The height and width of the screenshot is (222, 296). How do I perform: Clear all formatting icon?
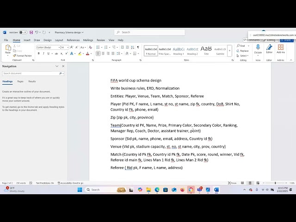91,47
